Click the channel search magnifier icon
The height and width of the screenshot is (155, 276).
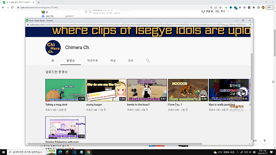pyautogui.click(x=148, y=60)
